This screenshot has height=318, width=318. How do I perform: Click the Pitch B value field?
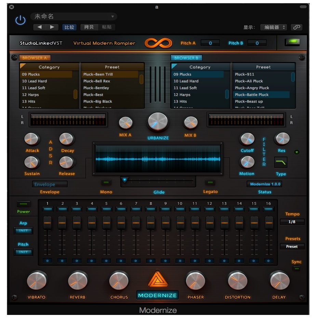257,43
